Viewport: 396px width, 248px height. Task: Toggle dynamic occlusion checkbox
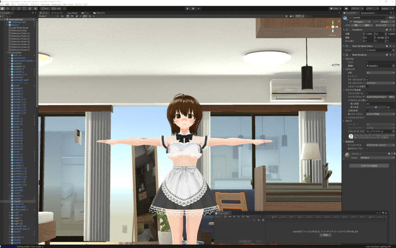pos(367,148)
